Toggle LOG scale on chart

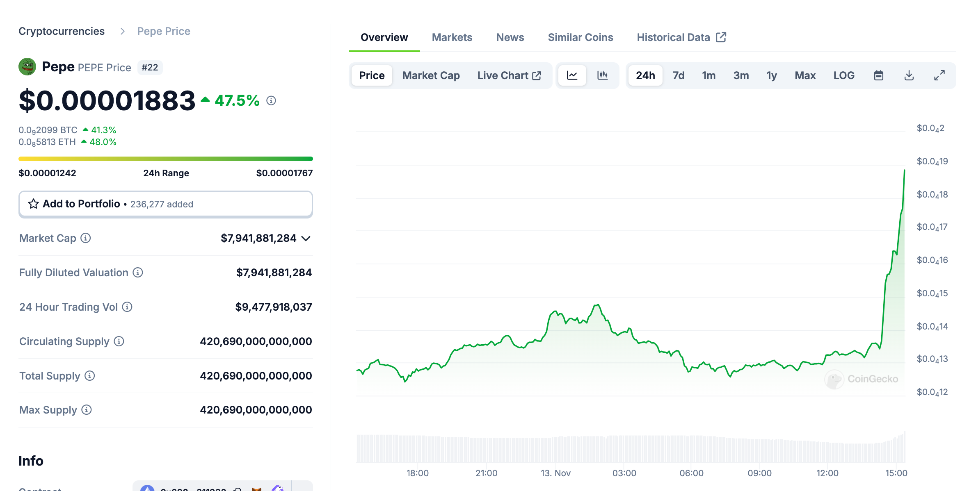pos(844,75)
